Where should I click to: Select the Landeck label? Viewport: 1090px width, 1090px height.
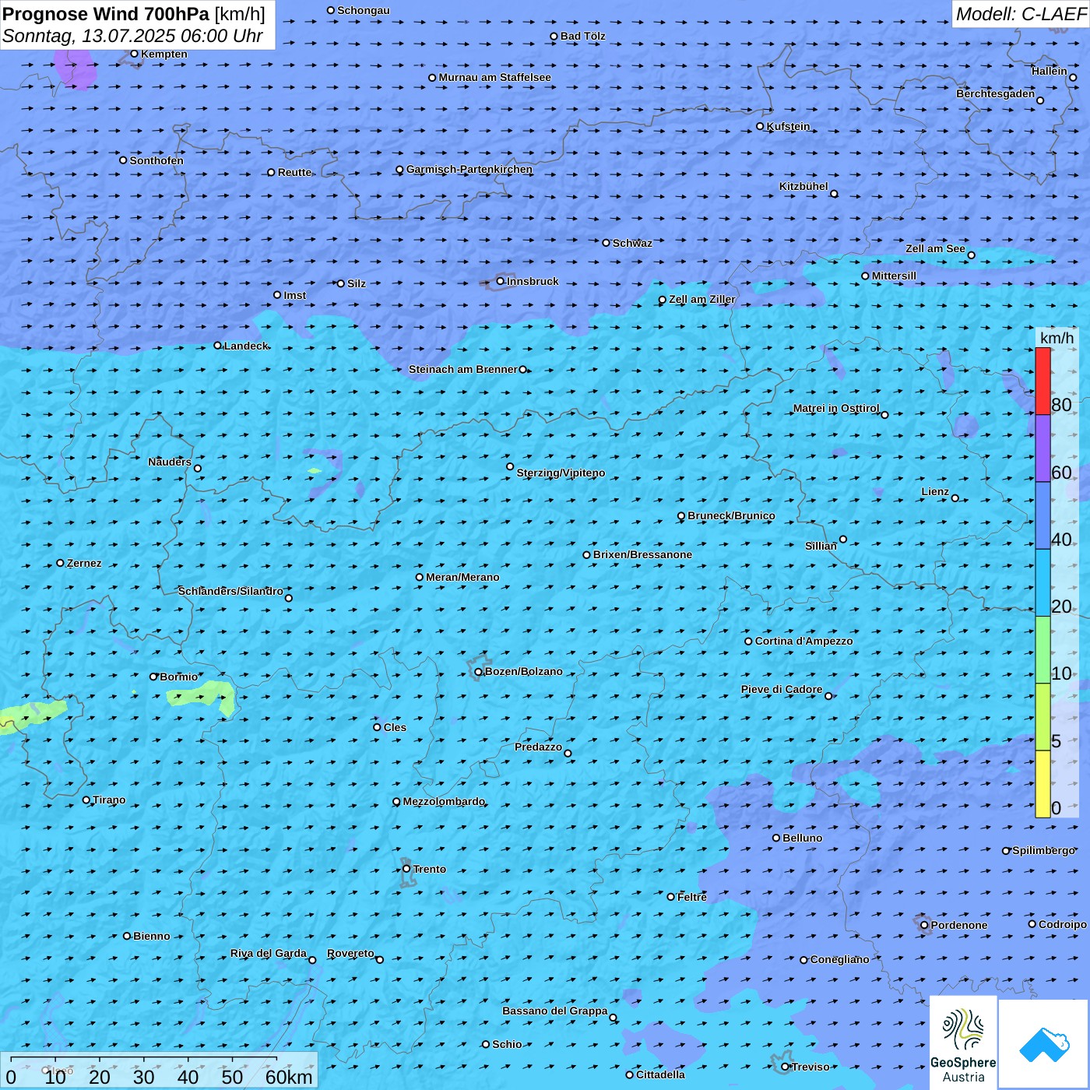point(246,346)
